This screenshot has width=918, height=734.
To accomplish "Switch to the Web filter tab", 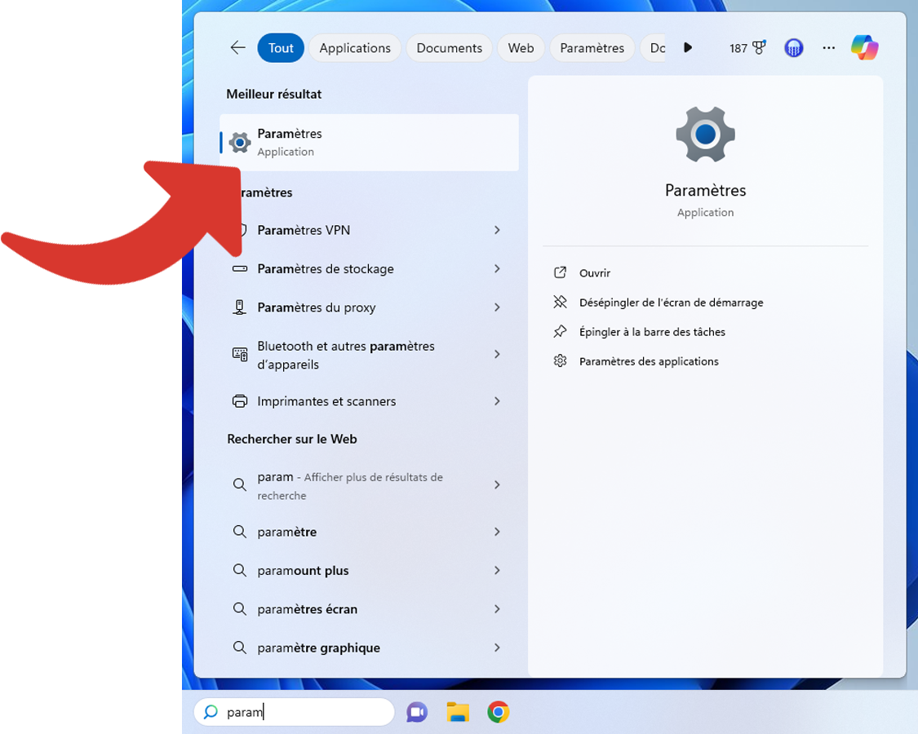I will click(521, 48).
